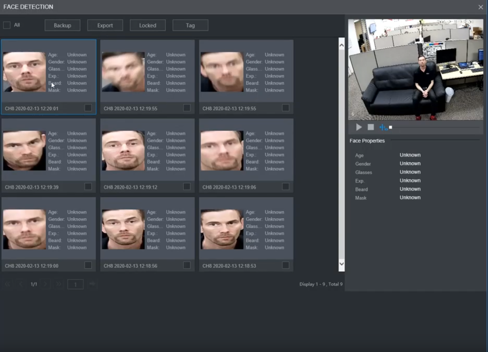This screenshot has width=488, height=352.
Task: Click the Backup button
Action: (x=63, y=25)
